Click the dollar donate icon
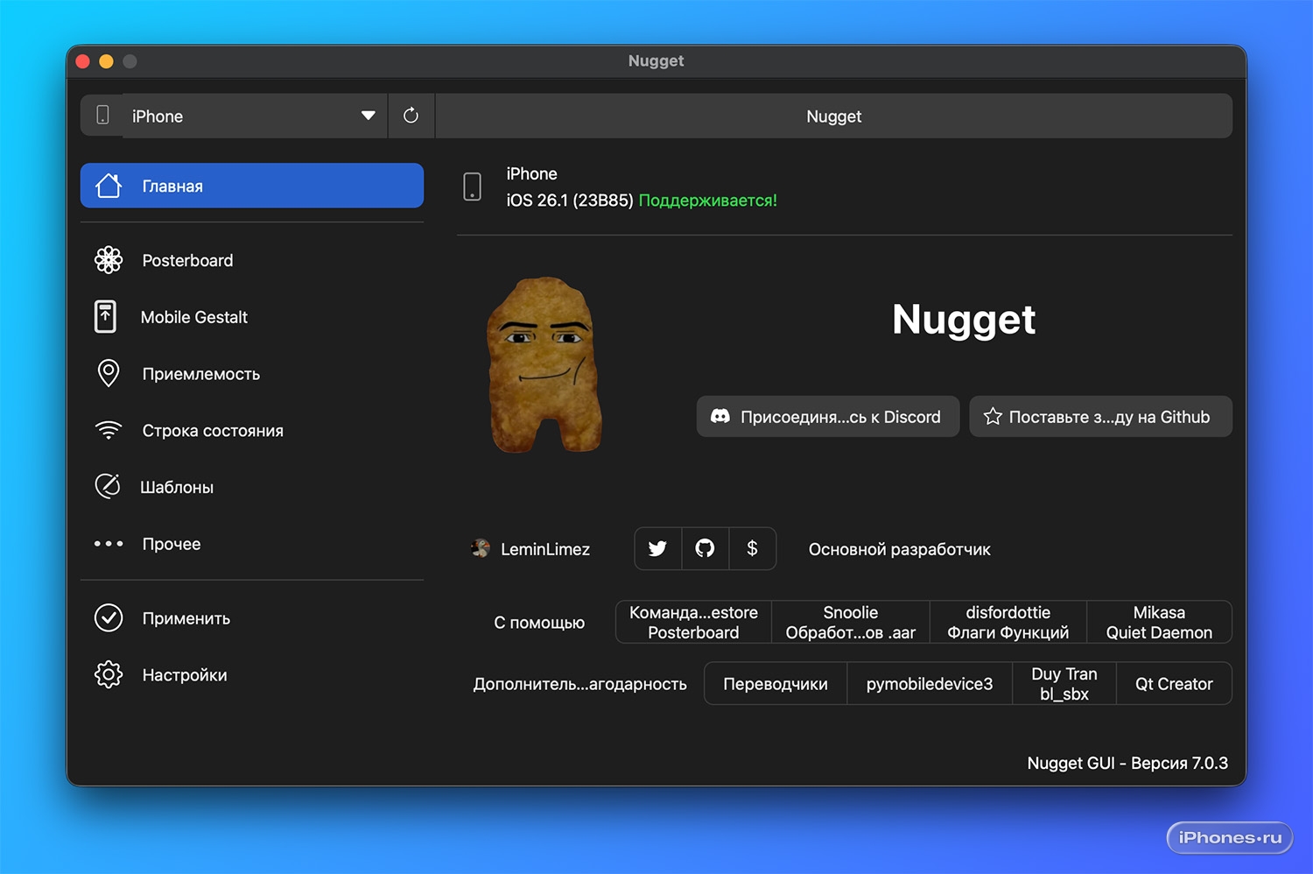The image size is (1313, 874). click(752, 549)
